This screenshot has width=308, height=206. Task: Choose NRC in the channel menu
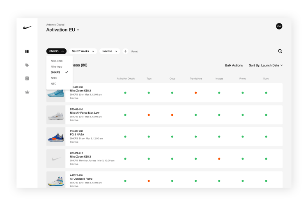coord(54,78)
